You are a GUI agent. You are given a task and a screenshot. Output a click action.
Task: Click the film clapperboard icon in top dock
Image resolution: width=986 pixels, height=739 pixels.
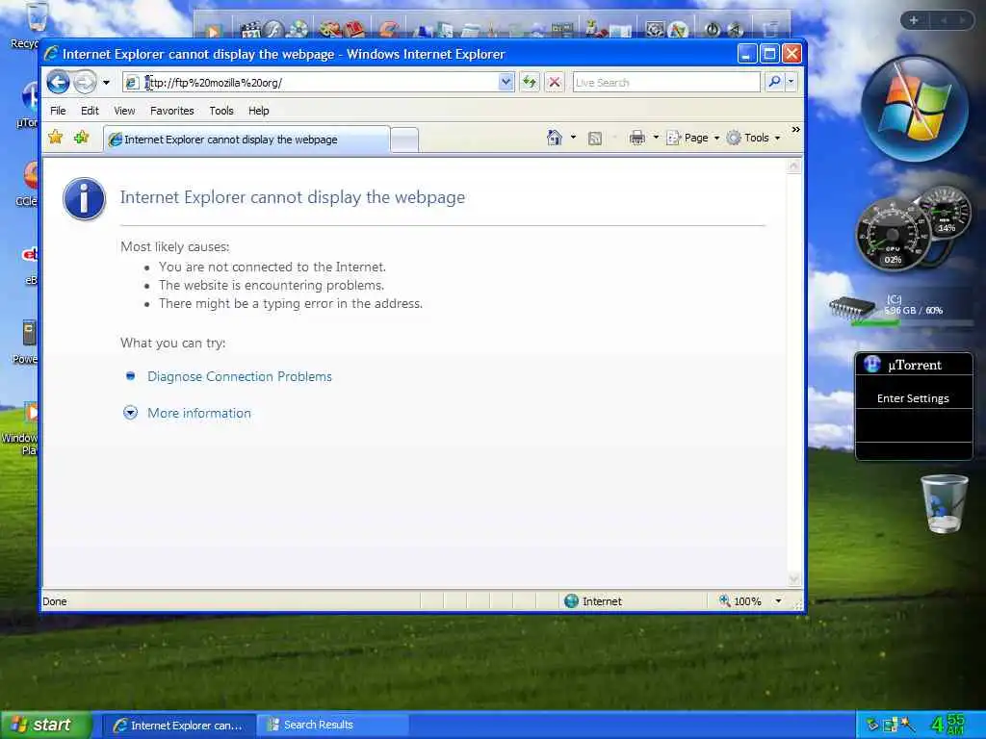[x=250, y=29]
